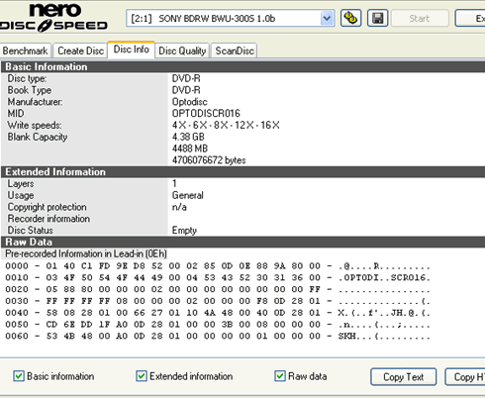Select hex row 0020 of raw data
The width and height of the screenshot is (485, 398).
coord(218,289)
